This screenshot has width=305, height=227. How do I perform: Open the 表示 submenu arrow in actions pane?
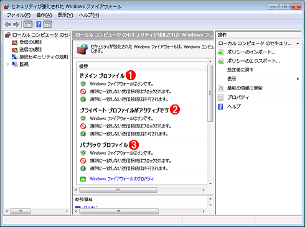(298, 79)
